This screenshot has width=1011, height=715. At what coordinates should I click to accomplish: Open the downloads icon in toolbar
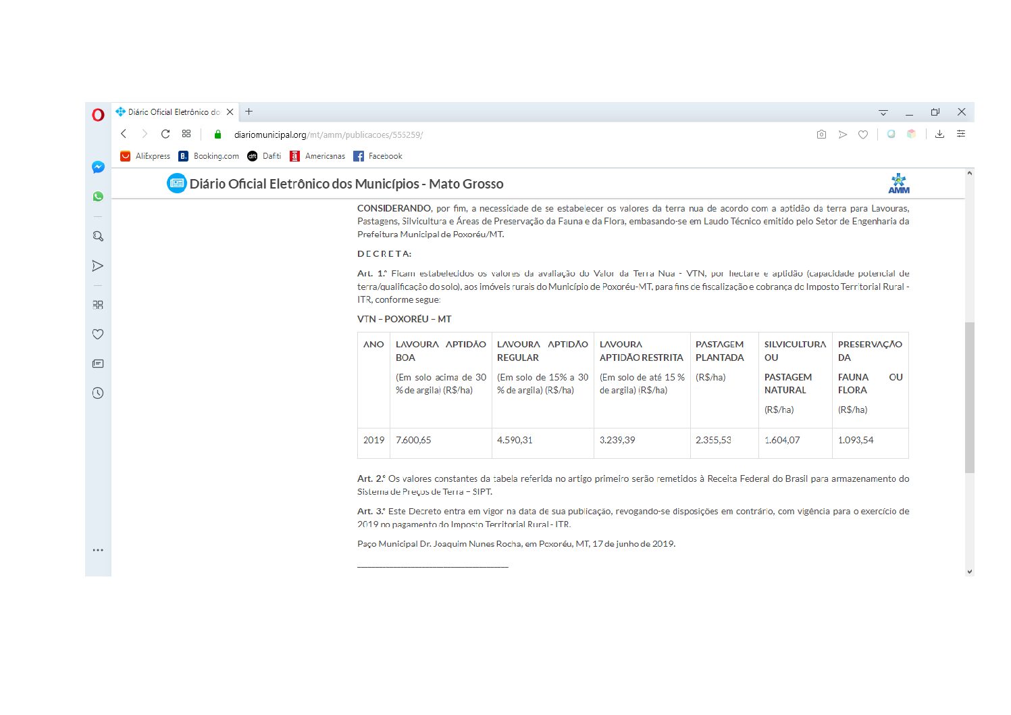939,134
